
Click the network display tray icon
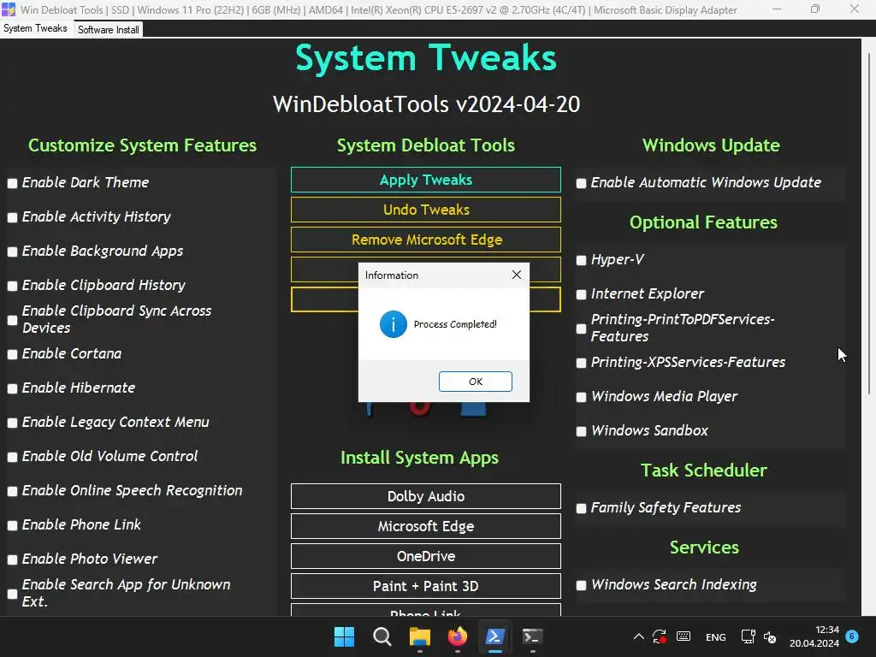coord(748,636)
